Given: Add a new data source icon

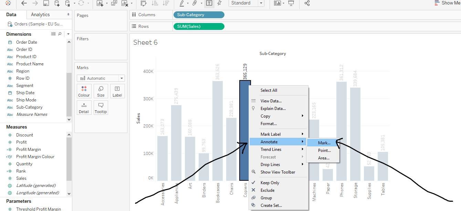Looking at the screenshot, I should tap(57, 3).
